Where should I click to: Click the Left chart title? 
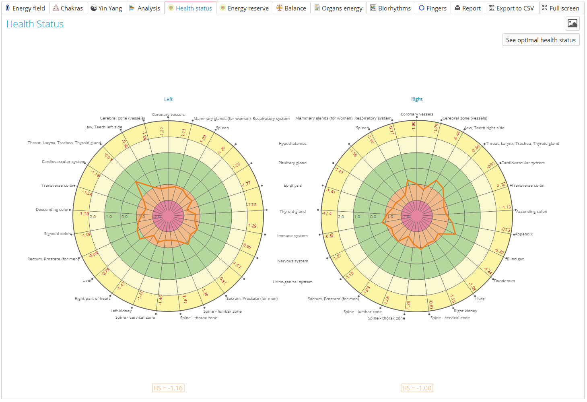point(168,99)
